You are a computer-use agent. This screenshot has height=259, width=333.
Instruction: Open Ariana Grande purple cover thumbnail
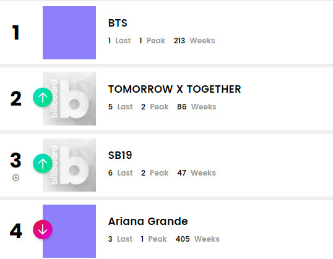(x=69, y=231)
